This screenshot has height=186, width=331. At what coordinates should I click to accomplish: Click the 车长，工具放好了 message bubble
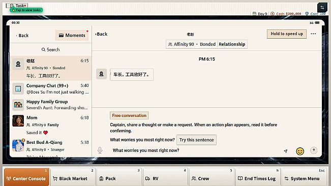[132, 74]
